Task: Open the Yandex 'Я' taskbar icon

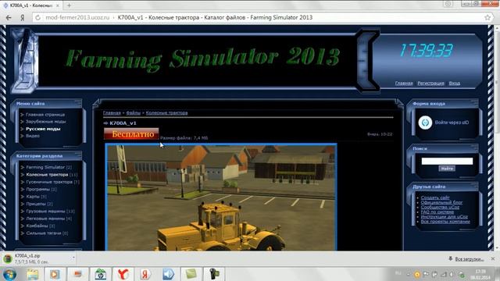Action: [x=145, y=274]
